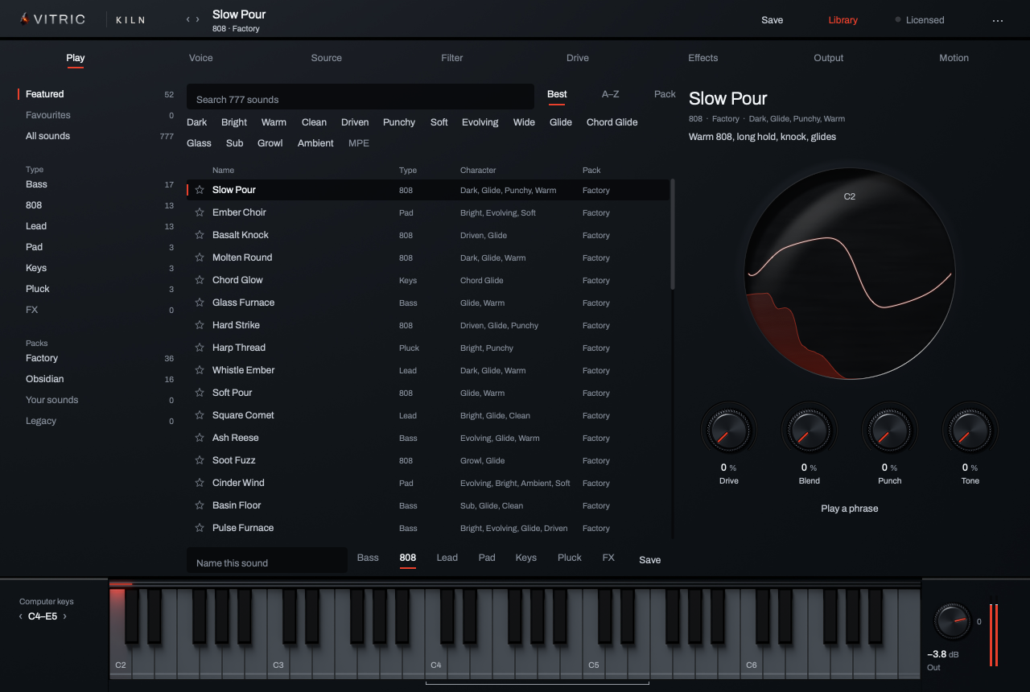The width and height of the screenshot is (1030, 692).
Task: Toggle the Growl filter tag
Action: coord(270,143)
